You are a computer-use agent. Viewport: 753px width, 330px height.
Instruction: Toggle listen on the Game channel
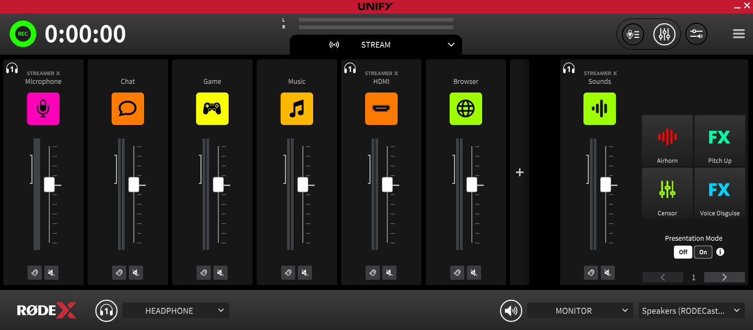pyautogui.click(x=204, y=273)
